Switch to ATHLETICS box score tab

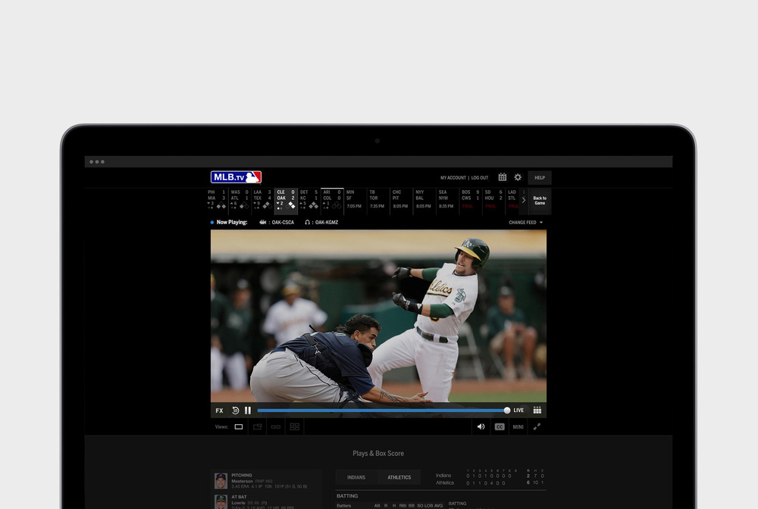(x=399, y=478)
